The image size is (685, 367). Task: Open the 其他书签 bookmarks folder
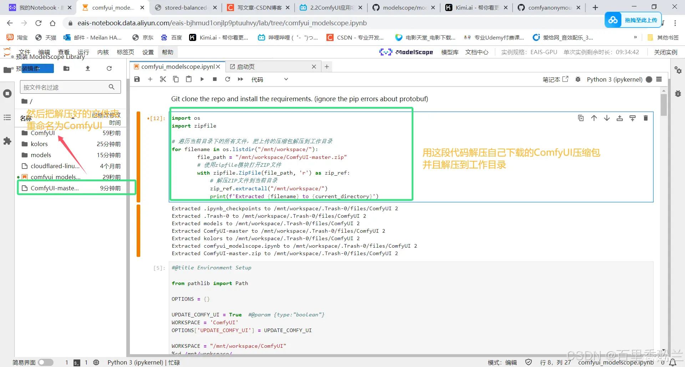(x=663, y=37)
